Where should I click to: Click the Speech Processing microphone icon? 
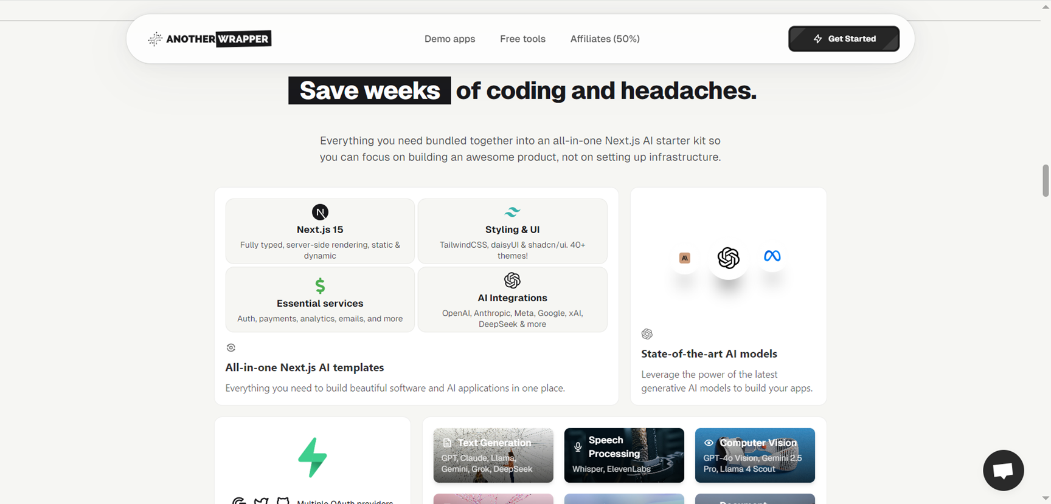click(x=578, y=448)
